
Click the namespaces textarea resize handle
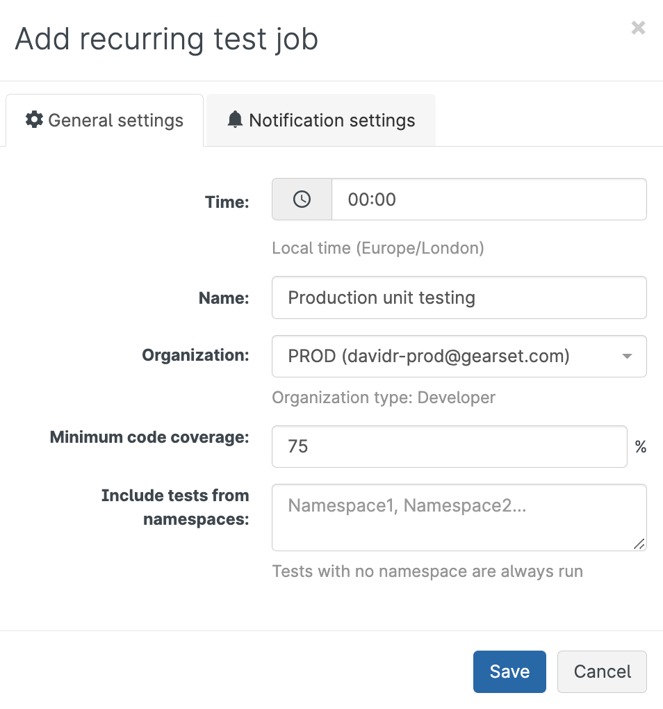click(x=639, y=544)
